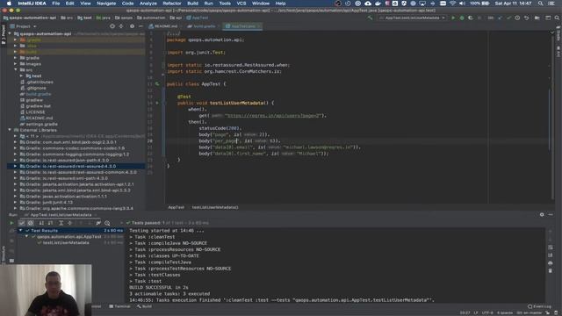Viewport: 562px width, 316px height.
Task: Open the Event Log in status bar
Action: (x=539, y=306)
